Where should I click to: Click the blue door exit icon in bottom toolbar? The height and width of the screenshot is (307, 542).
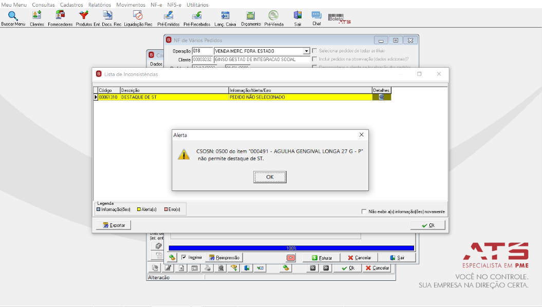pyautogui.click(x=247, y=268)
